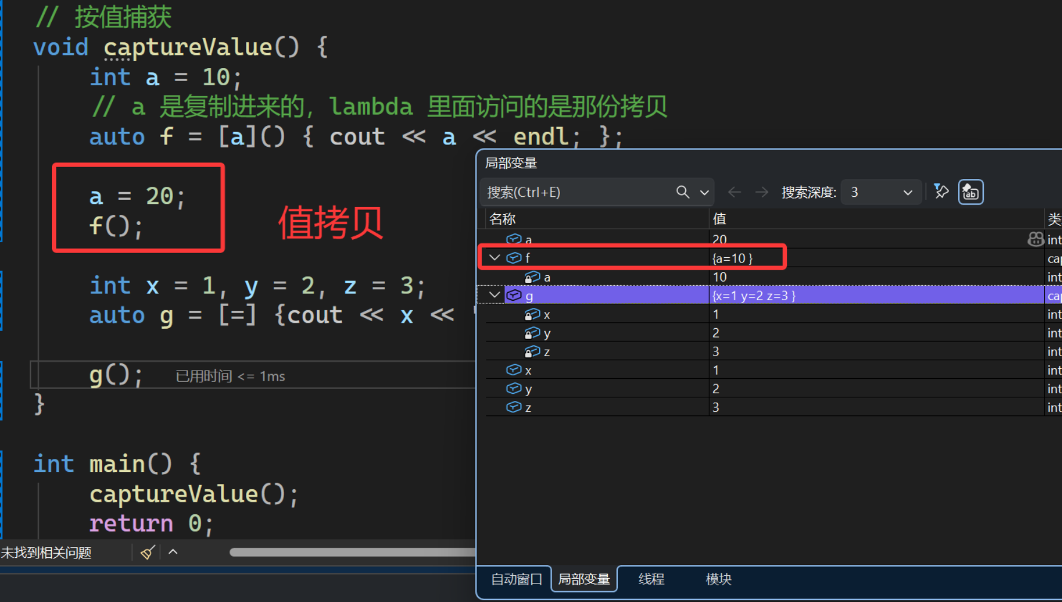Switch to the 线程 tab

point(651,579)
